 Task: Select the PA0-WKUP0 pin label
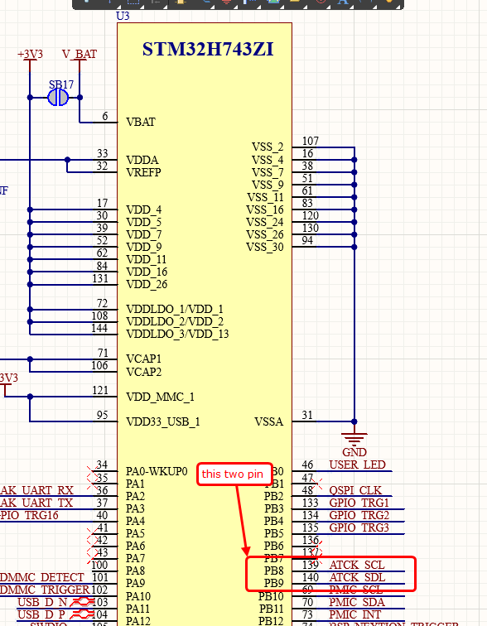click(x=157, y=471)
